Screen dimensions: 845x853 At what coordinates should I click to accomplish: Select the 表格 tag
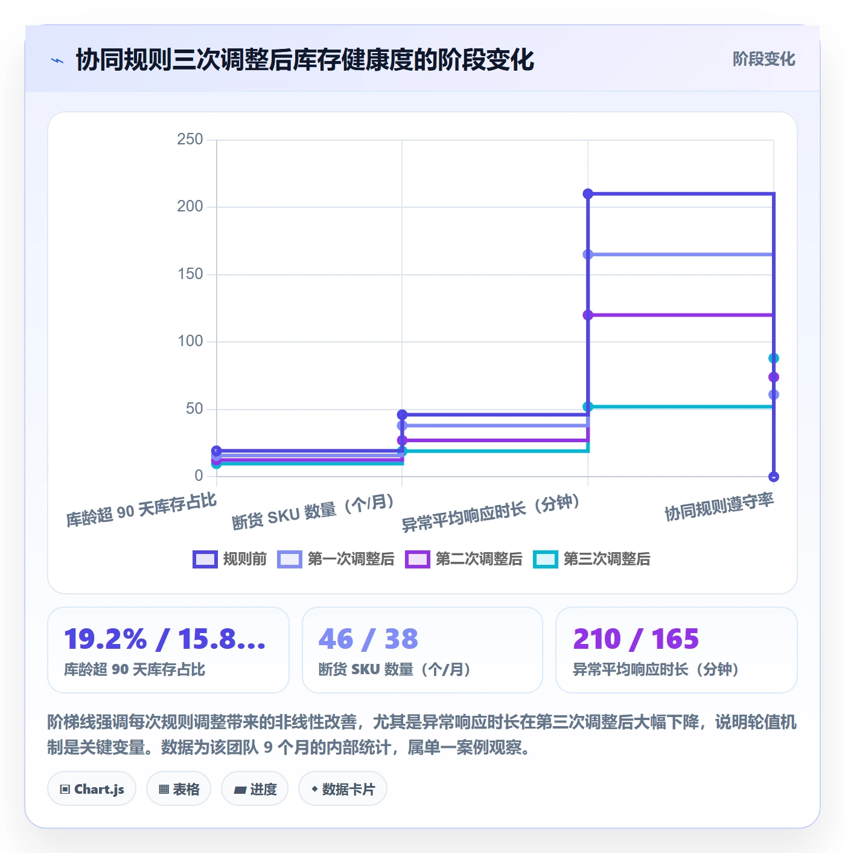click(x=179, y=789)
